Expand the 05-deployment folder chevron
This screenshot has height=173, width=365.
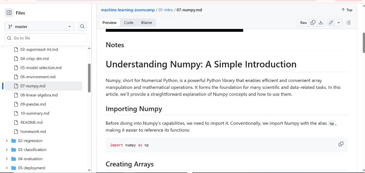(x=7, y=168)
